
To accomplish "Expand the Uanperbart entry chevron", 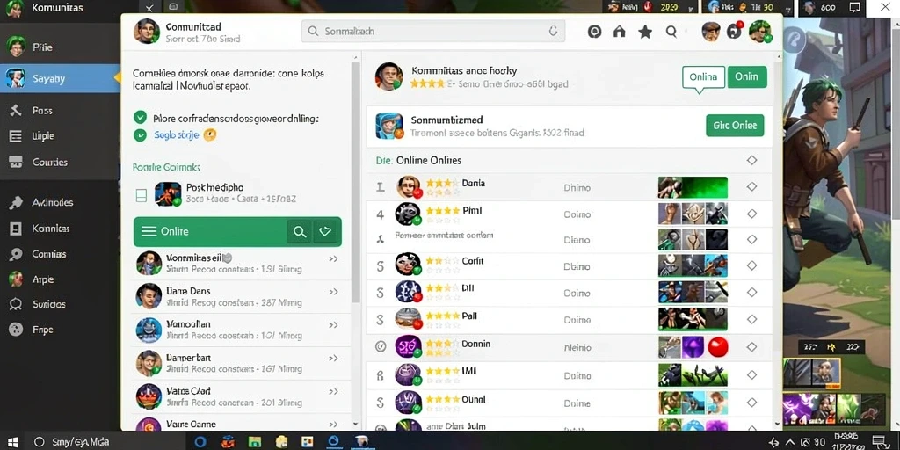I will 333,359.
